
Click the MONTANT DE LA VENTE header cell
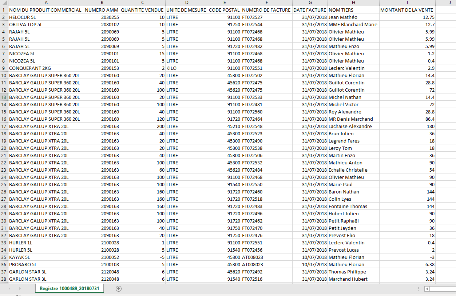[x=407, y=10]
